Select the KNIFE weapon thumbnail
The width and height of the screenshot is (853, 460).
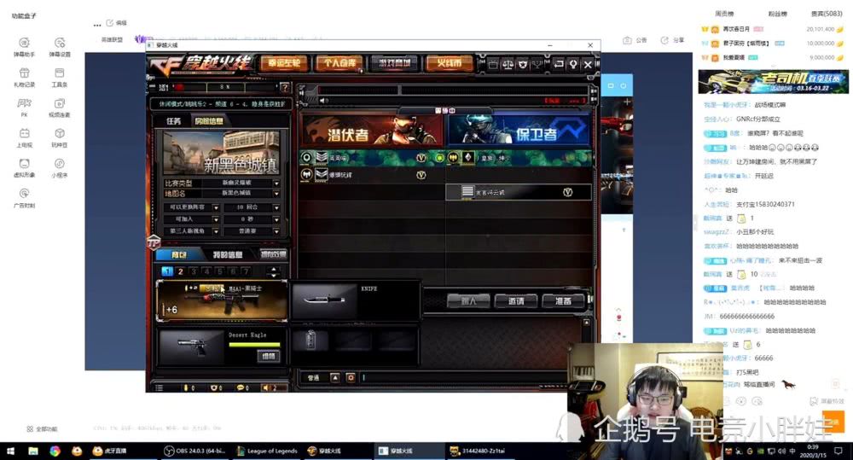[324, 300]
